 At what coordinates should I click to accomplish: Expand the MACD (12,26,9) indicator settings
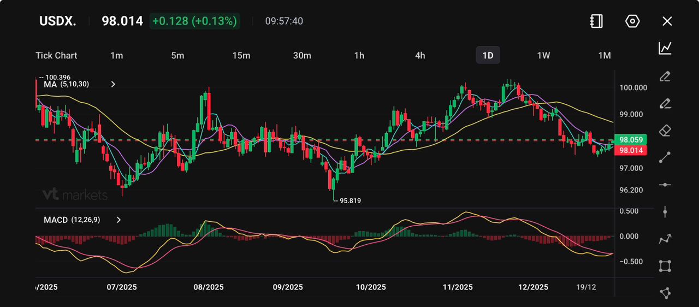(x=119, y=220)
